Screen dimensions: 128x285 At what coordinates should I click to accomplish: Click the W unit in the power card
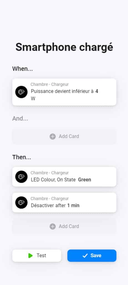[x=33, y=99]
